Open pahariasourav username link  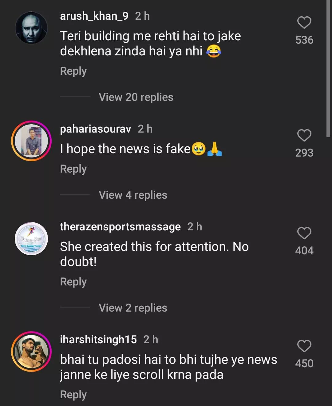[96, 129]
